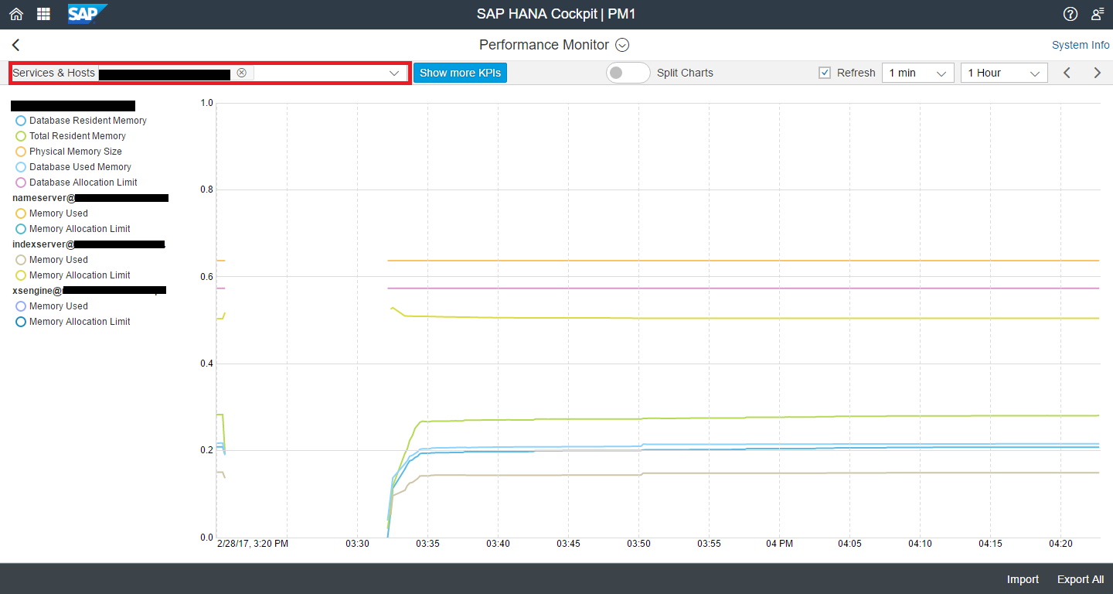Viewport: 1113px width, 594px height.
Task: Open the user settings icon
Action: click(1098, 14)
